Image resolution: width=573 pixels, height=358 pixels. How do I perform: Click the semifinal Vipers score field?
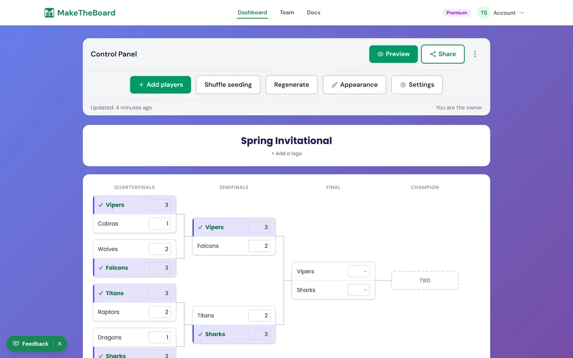click(259, 227)
